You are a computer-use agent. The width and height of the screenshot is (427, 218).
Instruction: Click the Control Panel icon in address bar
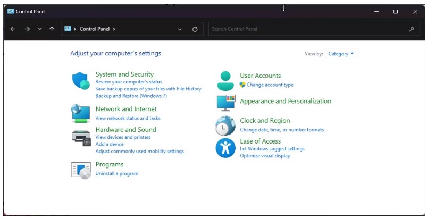pos(68,29)
